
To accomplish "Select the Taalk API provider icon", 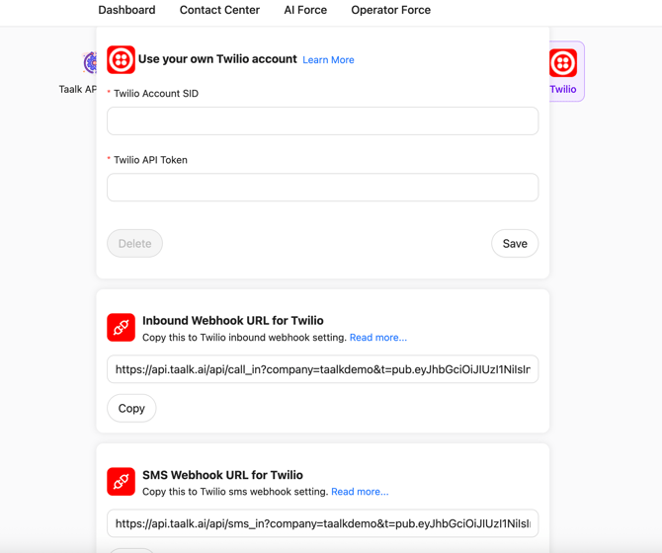I will [90, 63].
